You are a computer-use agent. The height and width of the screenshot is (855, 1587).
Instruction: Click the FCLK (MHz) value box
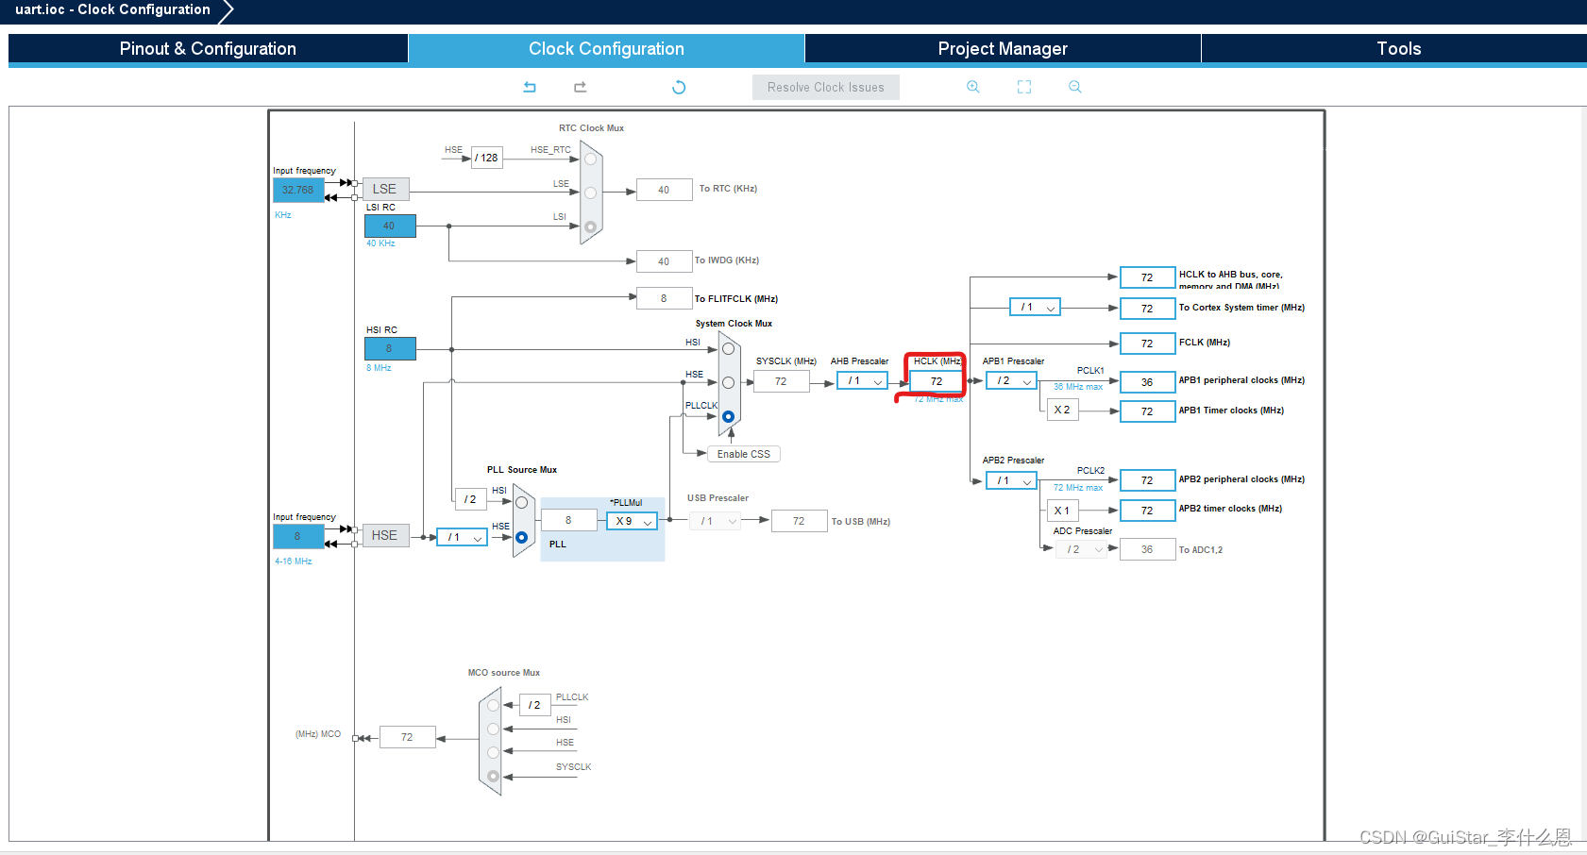coord(1147,344)
